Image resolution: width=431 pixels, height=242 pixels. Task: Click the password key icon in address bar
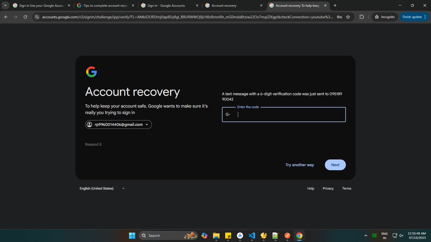point(339,17)
